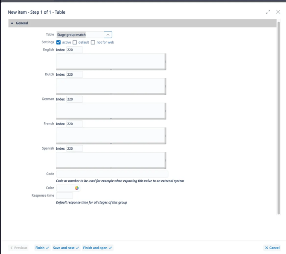Select the Spanish Index input
286x254 pixels.
74,149
